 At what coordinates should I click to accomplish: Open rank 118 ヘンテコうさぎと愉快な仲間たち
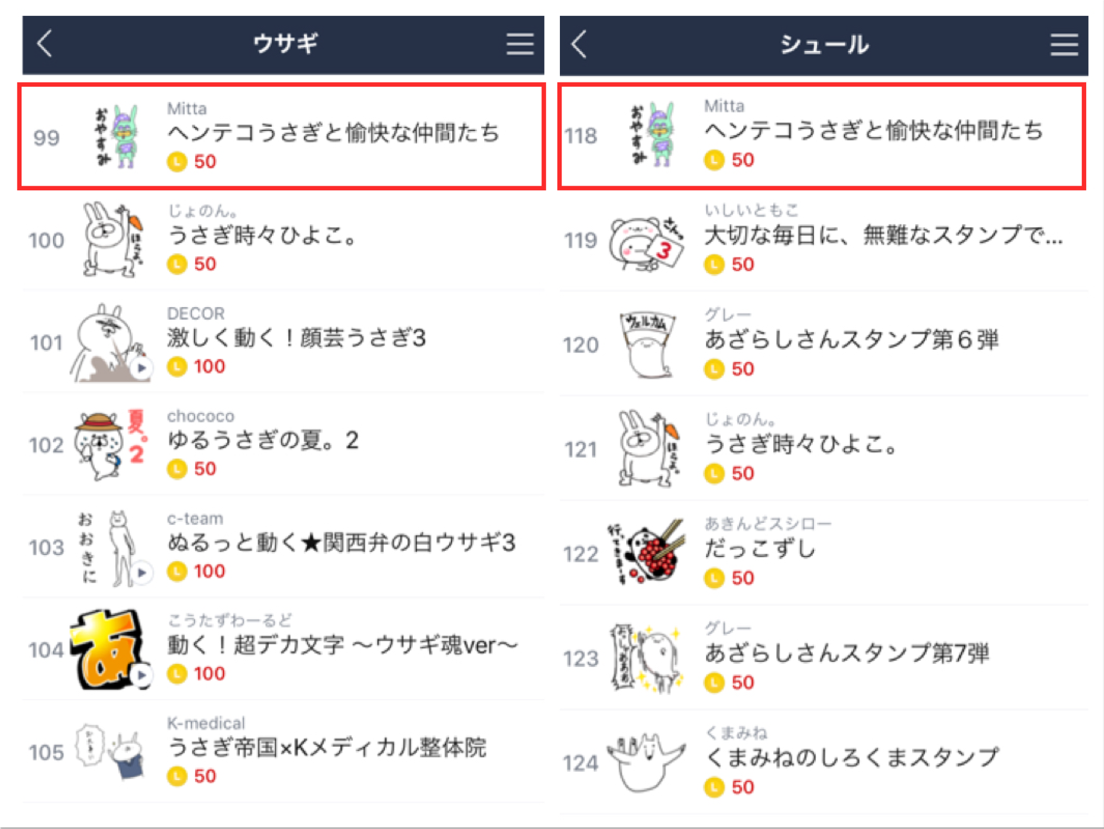(x=822, y=136)
